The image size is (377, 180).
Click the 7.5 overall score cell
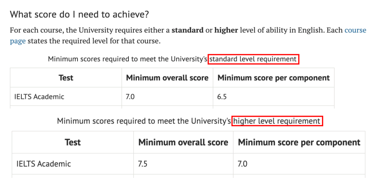(x=143, y=164)
